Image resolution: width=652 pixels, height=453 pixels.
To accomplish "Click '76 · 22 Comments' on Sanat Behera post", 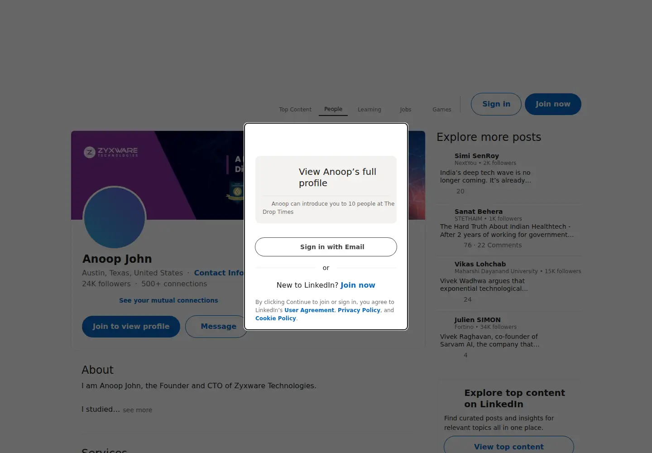I will [x=493, y=245].
